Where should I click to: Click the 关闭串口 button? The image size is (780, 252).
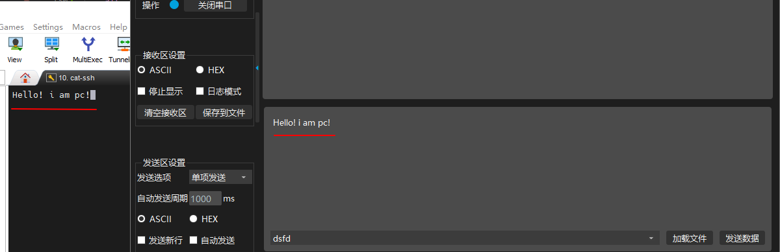[x=216, y=5]
